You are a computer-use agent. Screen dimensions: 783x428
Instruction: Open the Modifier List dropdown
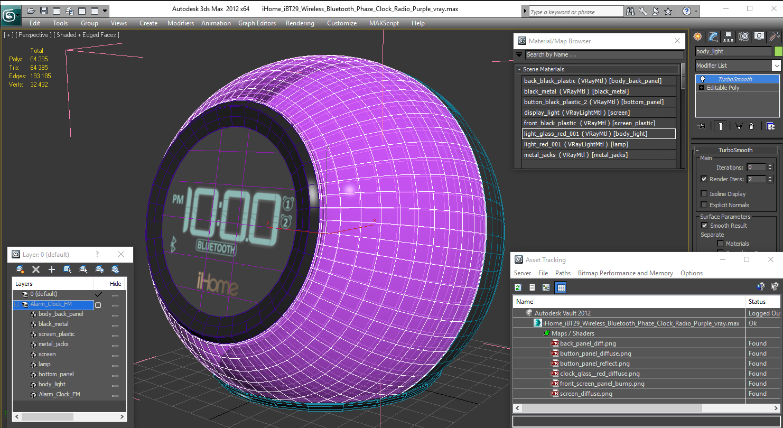(x=776, y=66)
